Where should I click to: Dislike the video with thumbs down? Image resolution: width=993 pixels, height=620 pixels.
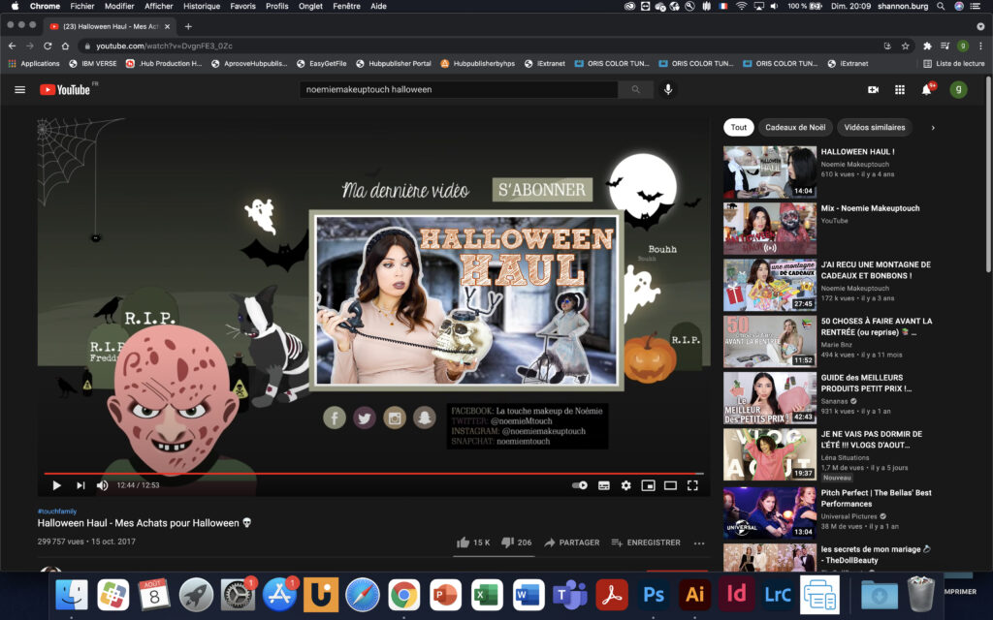coord(507,542)
